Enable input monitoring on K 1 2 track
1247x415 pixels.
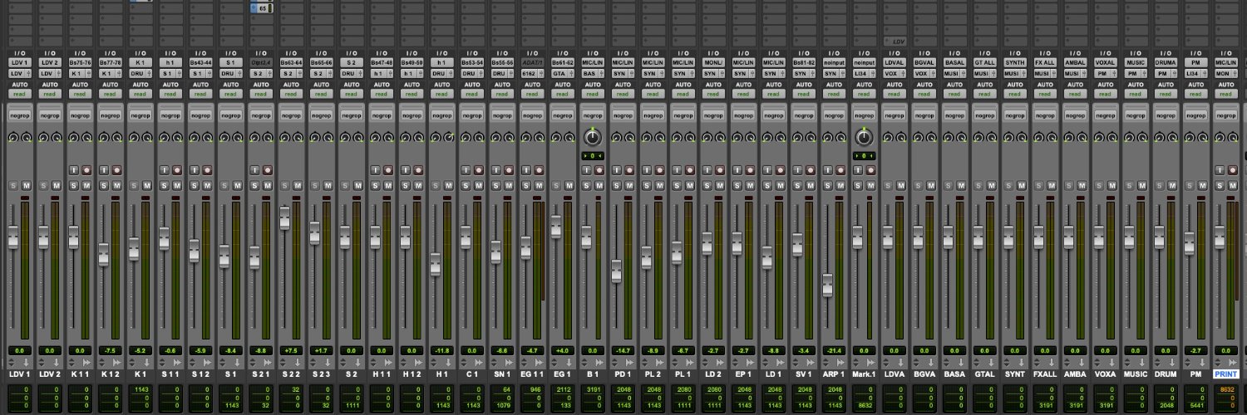(104, 169)
